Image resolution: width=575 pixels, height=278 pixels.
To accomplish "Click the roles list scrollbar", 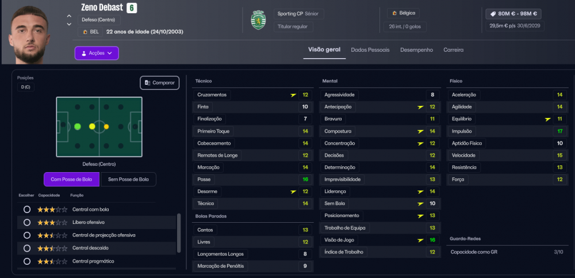I will [179, 233].
